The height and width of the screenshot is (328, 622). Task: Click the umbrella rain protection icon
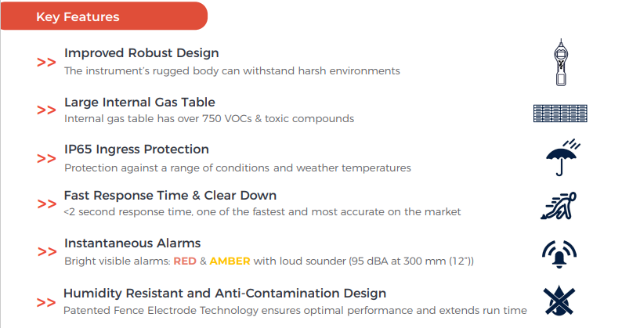coord(562,157)
